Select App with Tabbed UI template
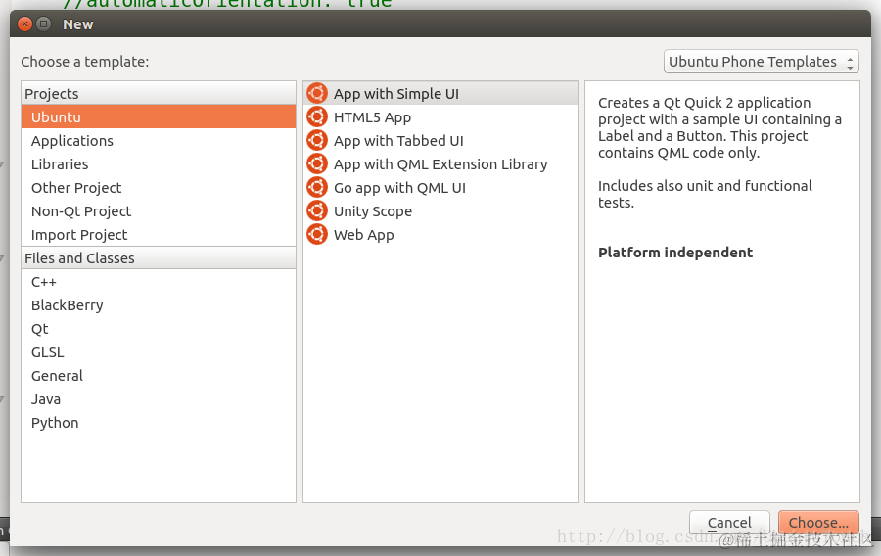 click(x=440, y=140)
